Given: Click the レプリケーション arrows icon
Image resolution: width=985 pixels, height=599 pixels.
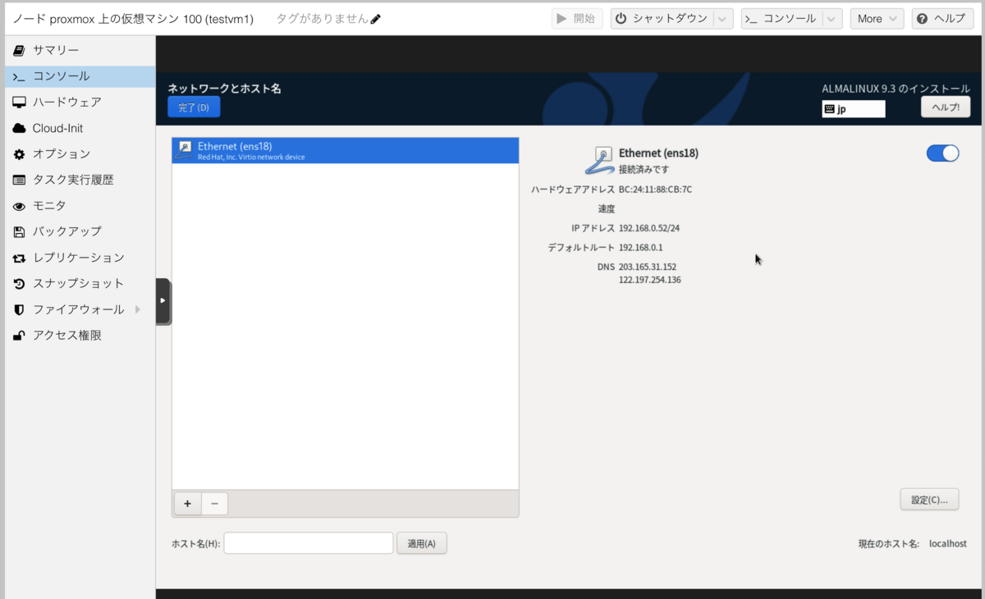Looking at the screenshot, I should (19, 258).
